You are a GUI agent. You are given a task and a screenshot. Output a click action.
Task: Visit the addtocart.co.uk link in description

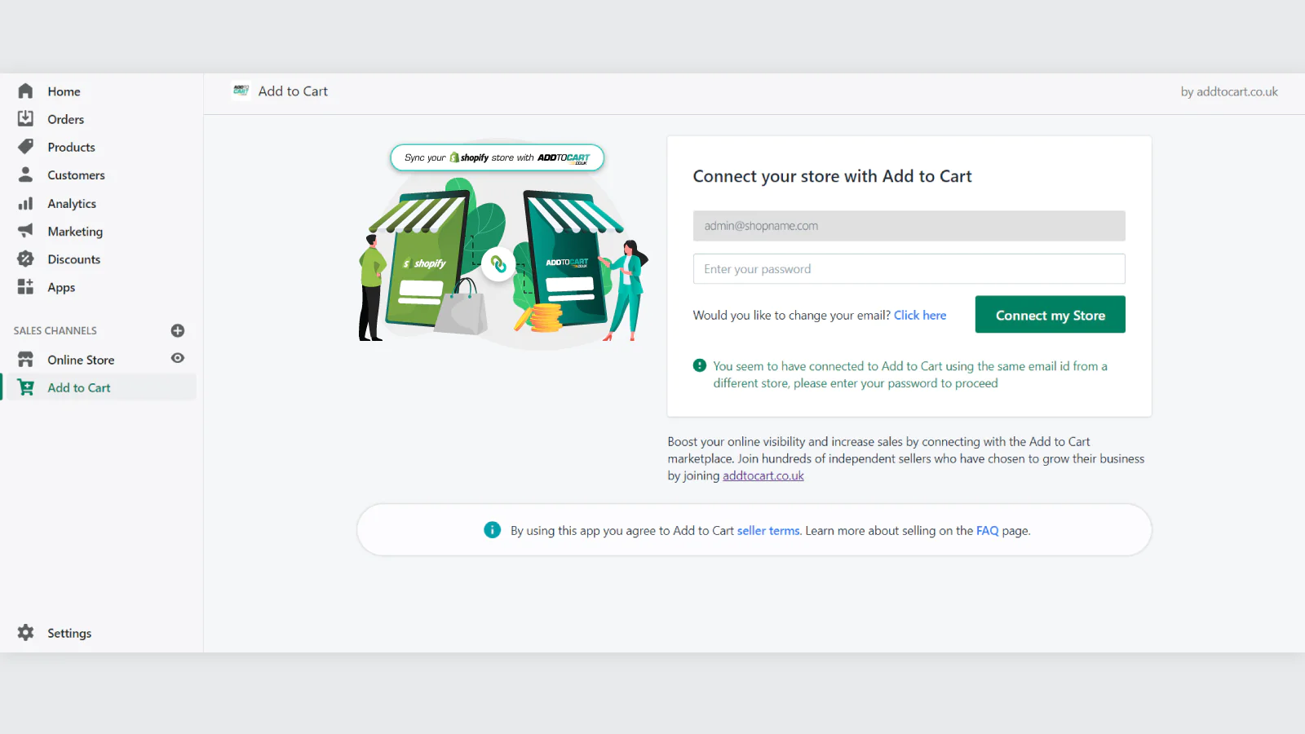(763, 476)
